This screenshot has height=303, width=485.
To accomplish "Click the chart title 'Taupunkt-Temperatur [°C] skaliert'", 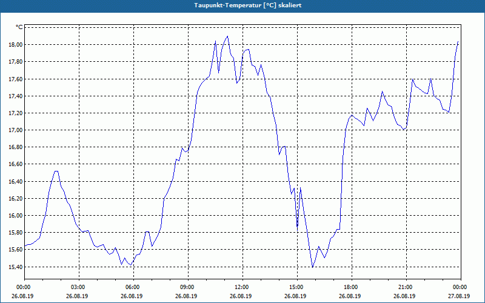I will click(248, 5).
